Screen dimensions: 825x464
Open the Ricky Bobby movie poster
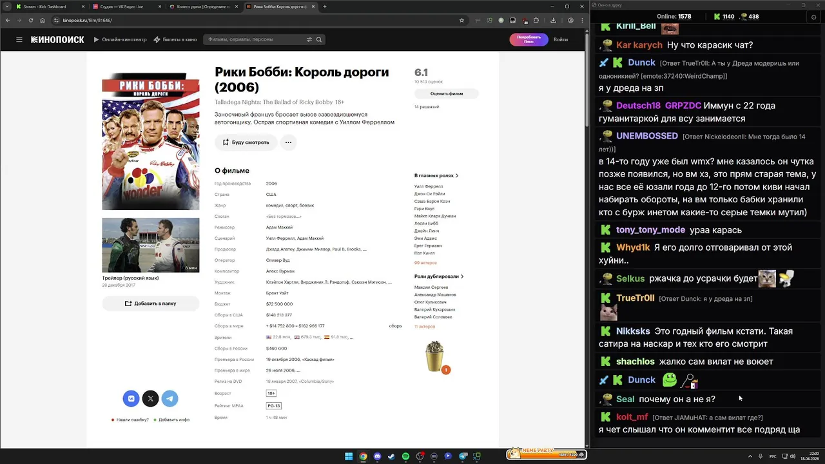pyautogui.click(x=151, y=141)
